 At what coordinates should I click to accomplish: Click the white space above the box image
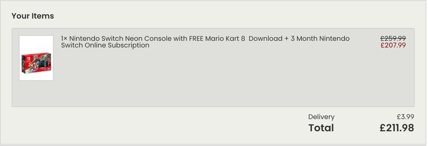[36, 44]
